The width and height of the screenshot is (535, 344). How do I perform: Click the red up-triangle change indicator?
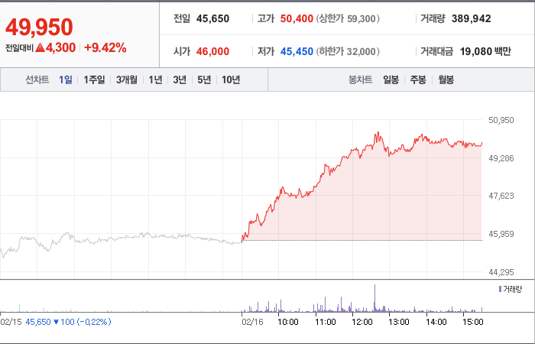tap(40, 47)
